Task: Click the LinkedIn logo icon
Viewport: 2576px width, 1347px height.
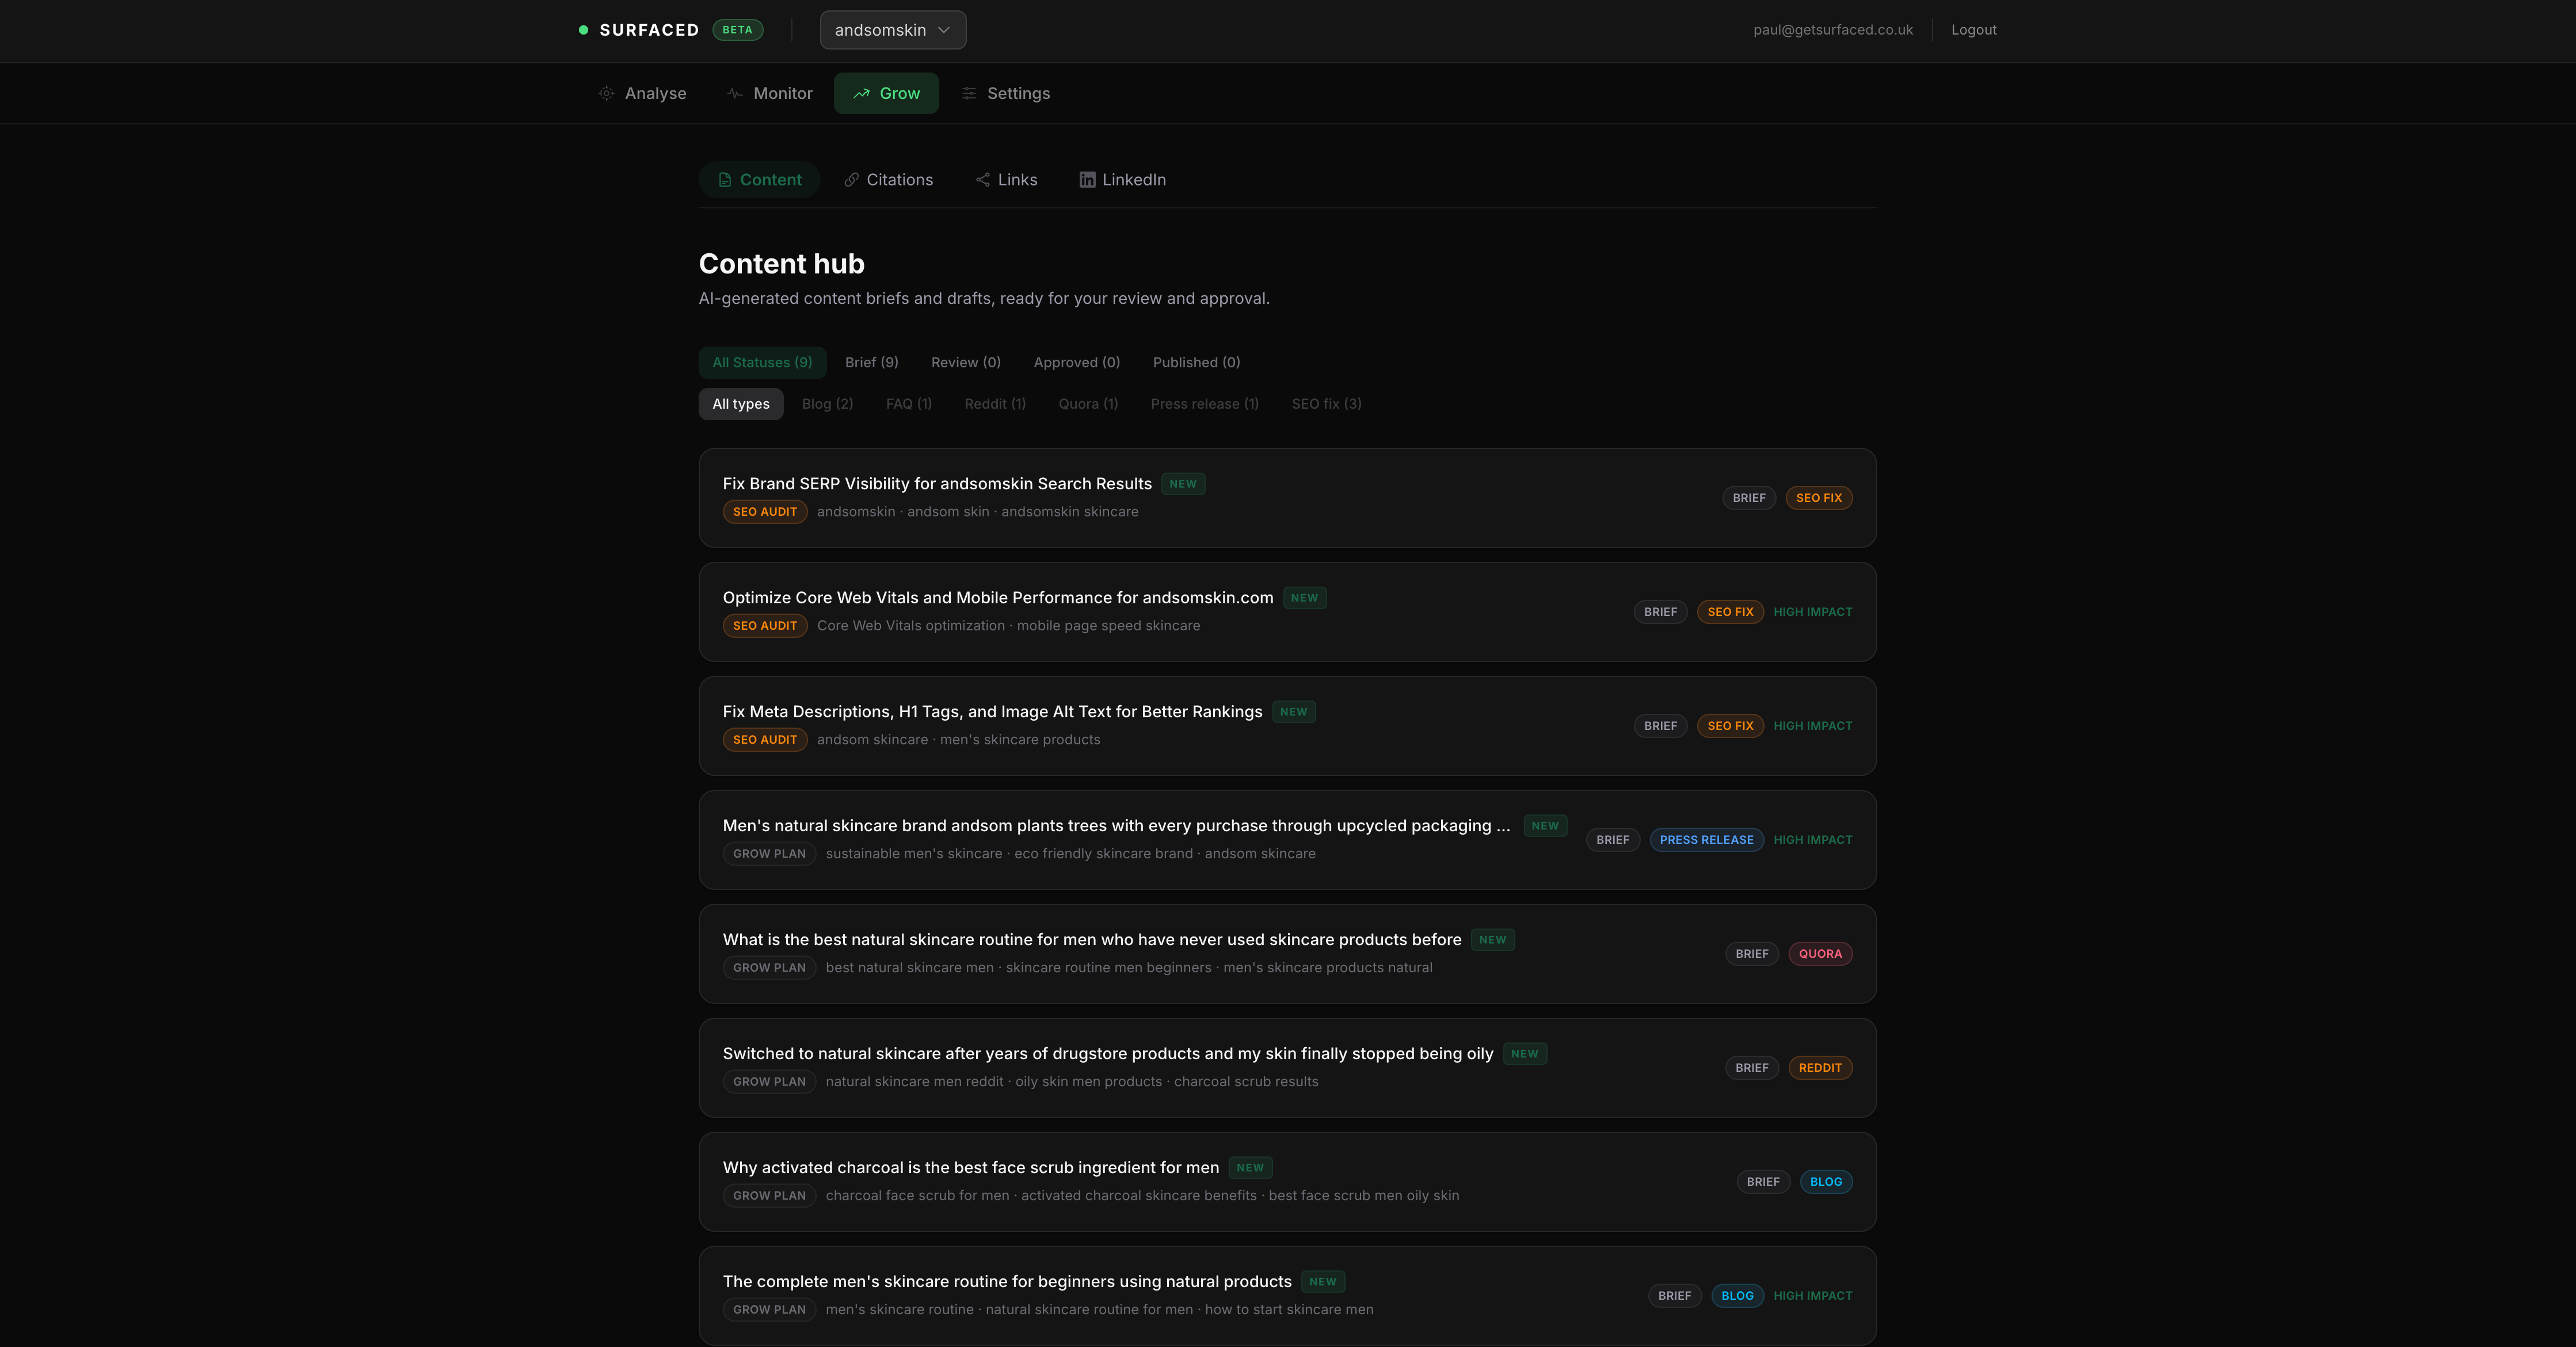Action: click(1087, 180)
